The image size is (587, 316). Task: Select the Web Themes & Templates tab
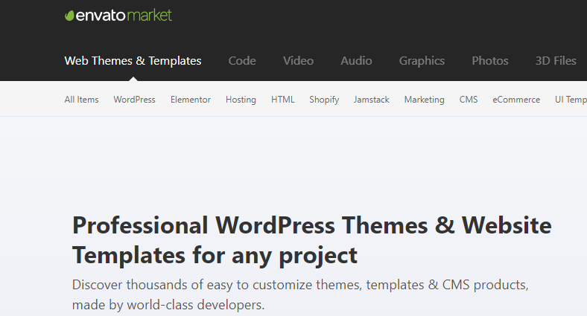pos(133,61)
